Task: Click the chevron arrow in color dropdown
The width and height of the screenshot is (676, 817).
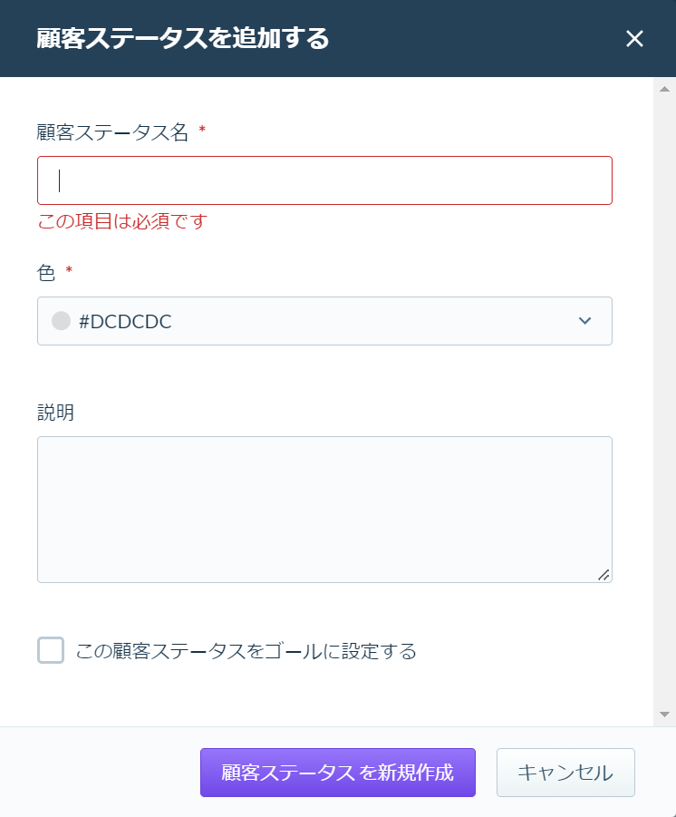Action: pyautogui.click(x=584, y=321)
